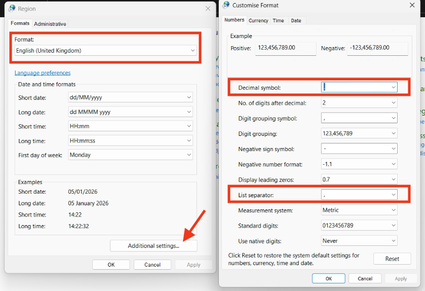This screenshot has width=425, height=291.
Task: Click the globe icon in Region title bar
Action: [12, 9]
